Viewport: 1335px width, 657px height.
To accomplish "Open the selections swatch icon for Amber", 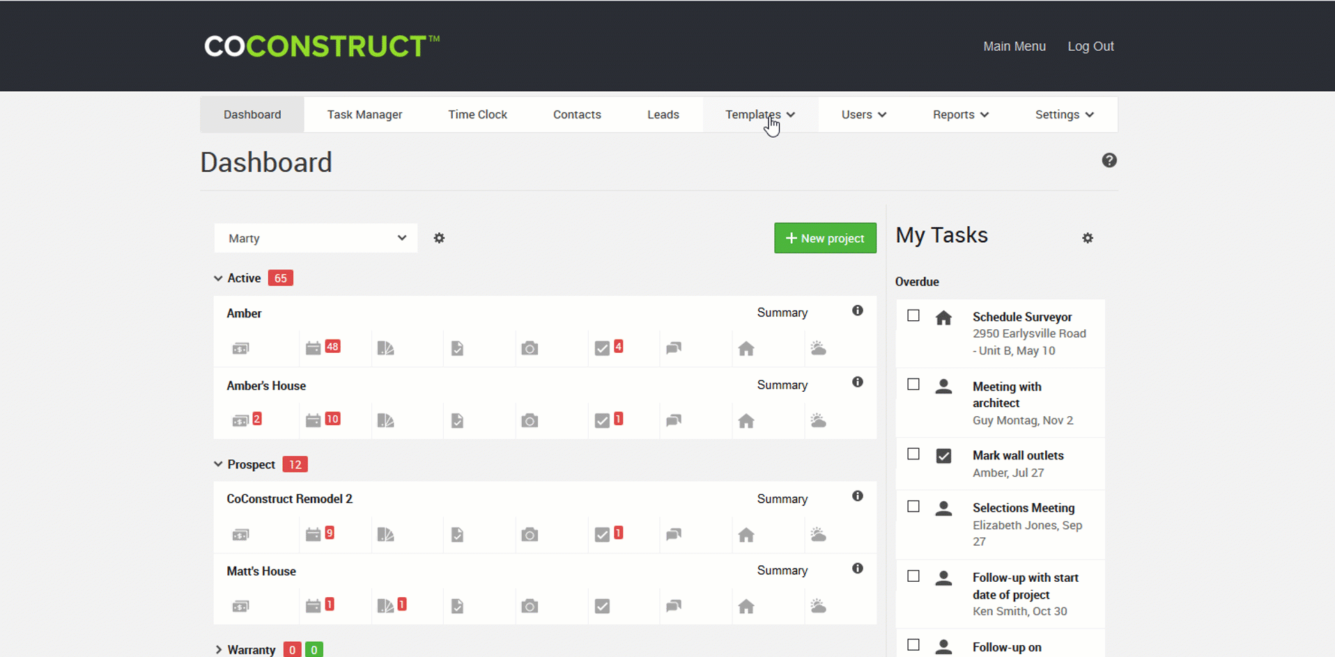I will (385, 348).
